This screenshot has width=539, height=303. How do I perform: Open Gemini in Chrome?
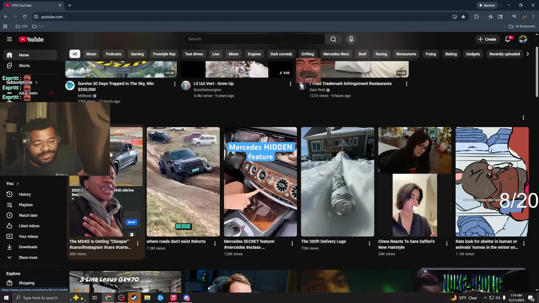[487, 5]
